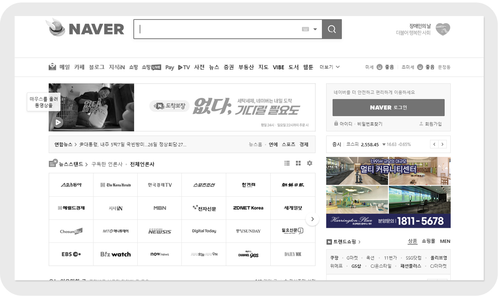Open Naver Pay link
The width and height of the screenshot is (498, 300).
coord(169,67)
